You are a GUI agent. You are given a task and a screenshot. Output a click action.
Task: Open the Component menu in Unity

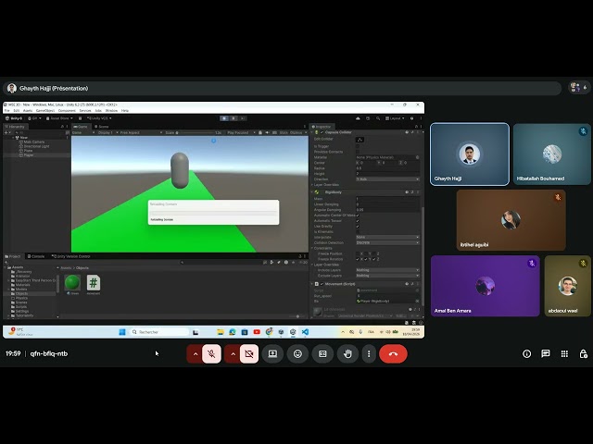coord(67,111)
